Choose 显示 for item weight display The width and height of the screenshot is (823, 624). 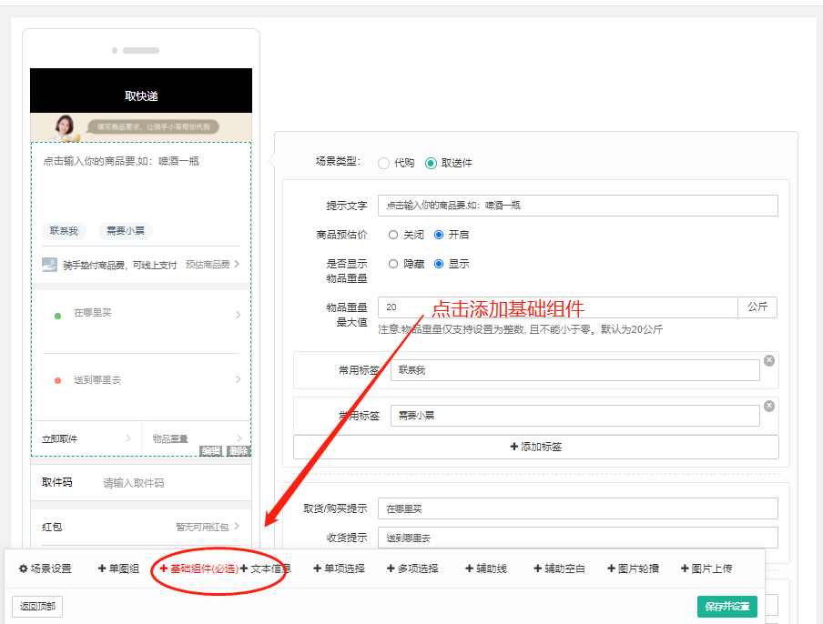(x=439, y=264)
